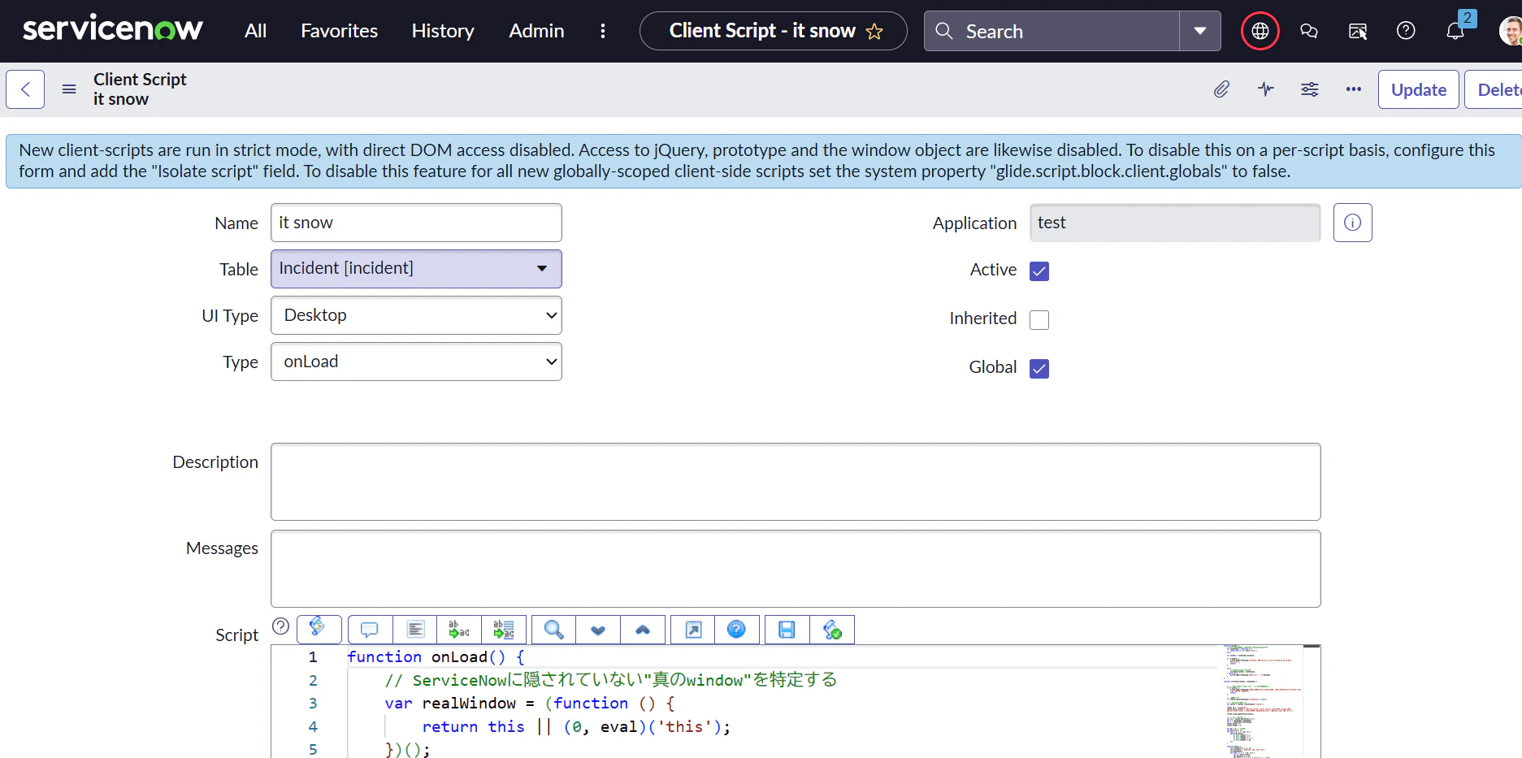
Task: Open the more menus vertical ellipsis
Action: click(x=602, y=31)
